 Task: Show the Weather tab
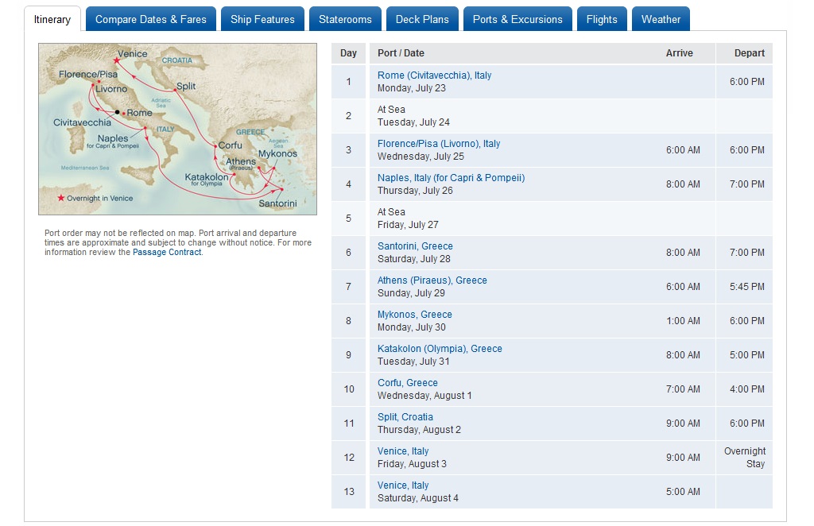pos(661,19)
